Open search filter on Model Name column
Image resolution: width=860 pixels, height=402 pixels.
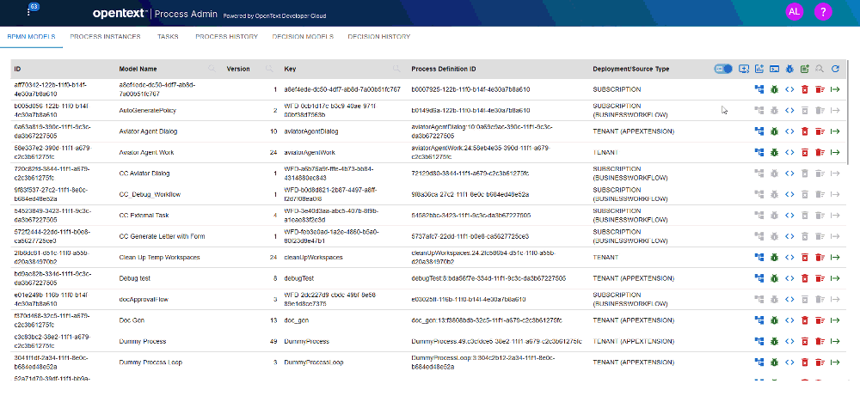point(212,69)
